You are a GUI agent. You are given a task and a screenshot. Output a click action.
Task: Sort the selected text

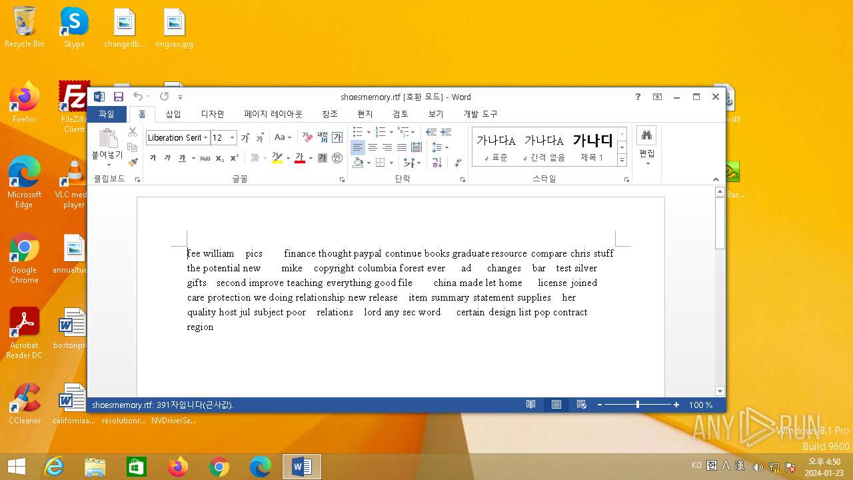(x=437, y=163)
